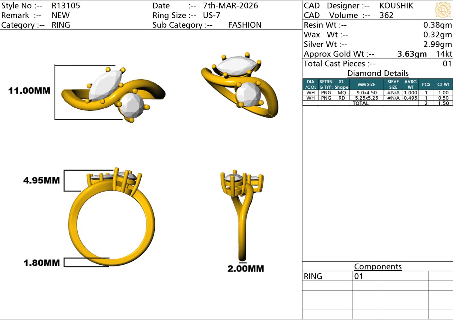Click the Components heading
The height and width of the screenshot is (320, 453).
(x=378, y=267)
